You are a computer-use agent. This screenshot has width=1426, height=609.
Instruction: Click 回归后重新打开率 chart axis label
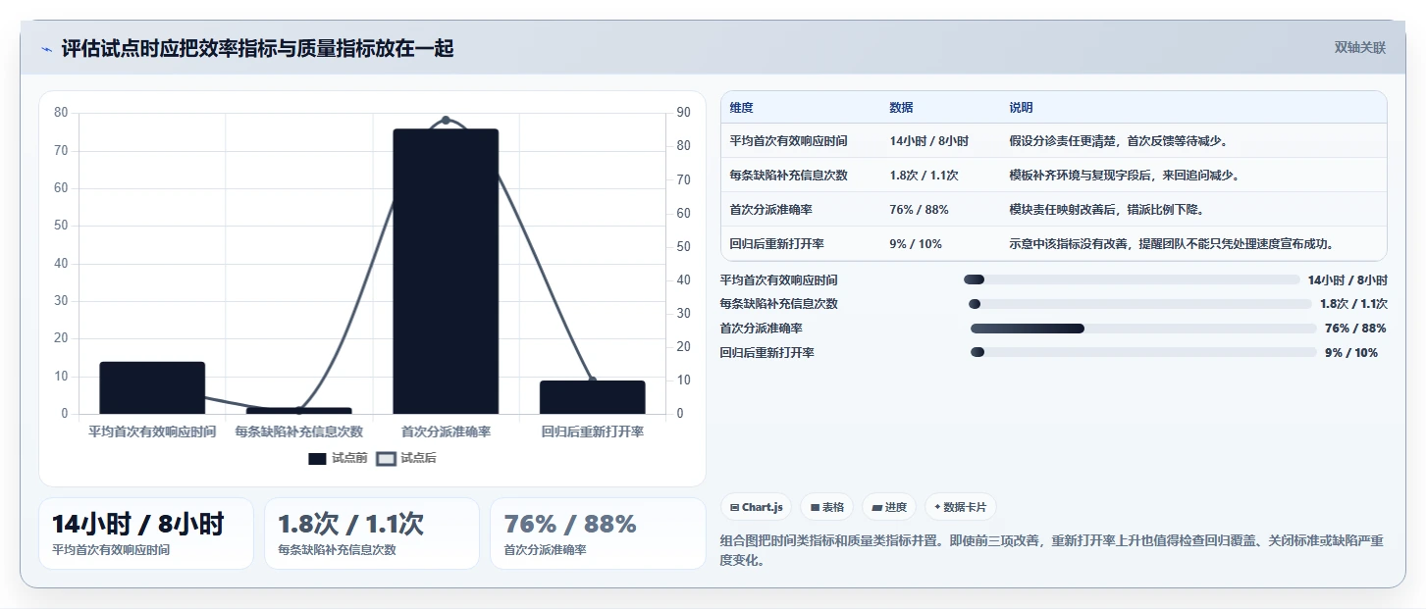point(593,431)
